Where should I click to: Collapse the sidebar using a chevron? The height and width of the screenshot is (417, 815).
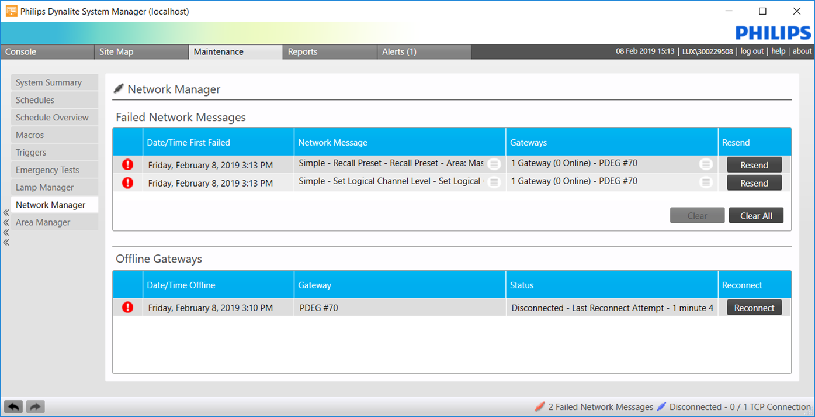5,213
